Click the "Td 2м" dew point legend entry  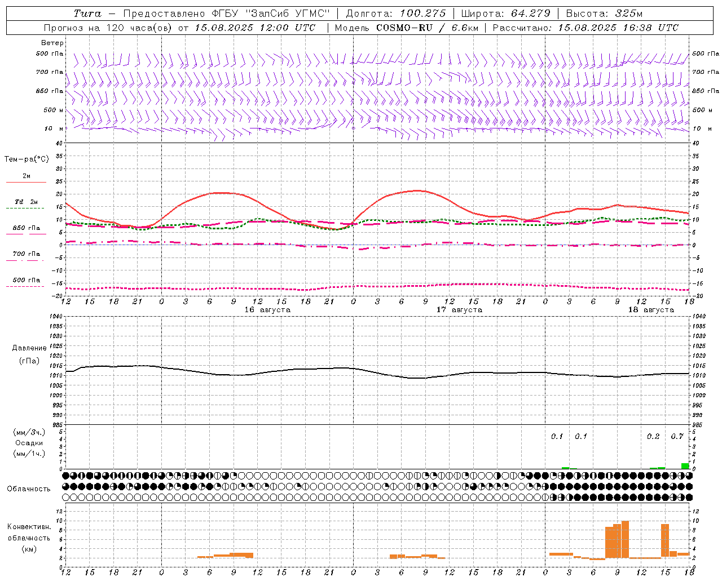tap(27, 202)
